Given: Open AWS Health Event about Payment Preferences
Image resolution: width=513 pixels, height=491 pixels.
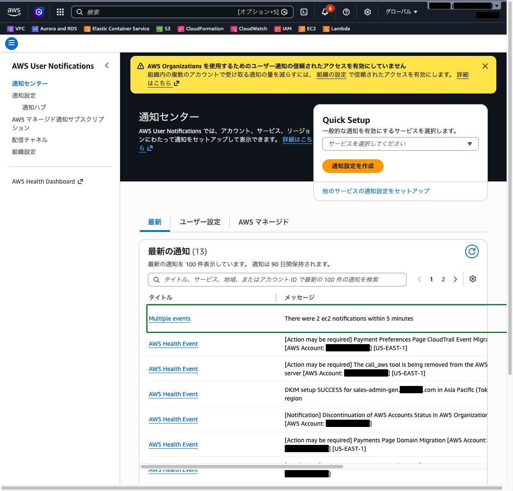Looking at the screenshot, I should click(173, 344).
